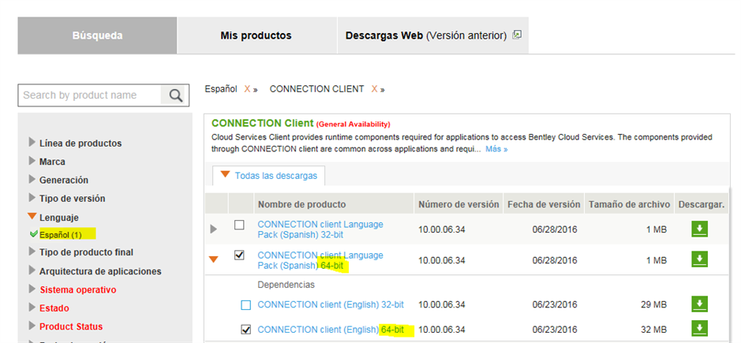
Task: Remove the CONNECTION CLIENT filter with X
Action: click(x=374, y=89)
